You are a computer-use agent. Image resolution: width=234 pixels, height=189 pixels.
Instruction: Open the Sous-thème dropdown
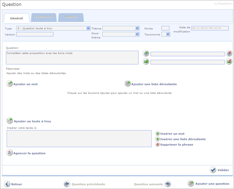pyautogui.click(x=137, y=34)
